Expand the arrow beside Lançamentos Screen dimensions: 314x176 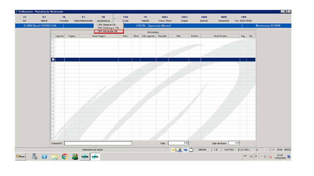(x=115, y=19)
